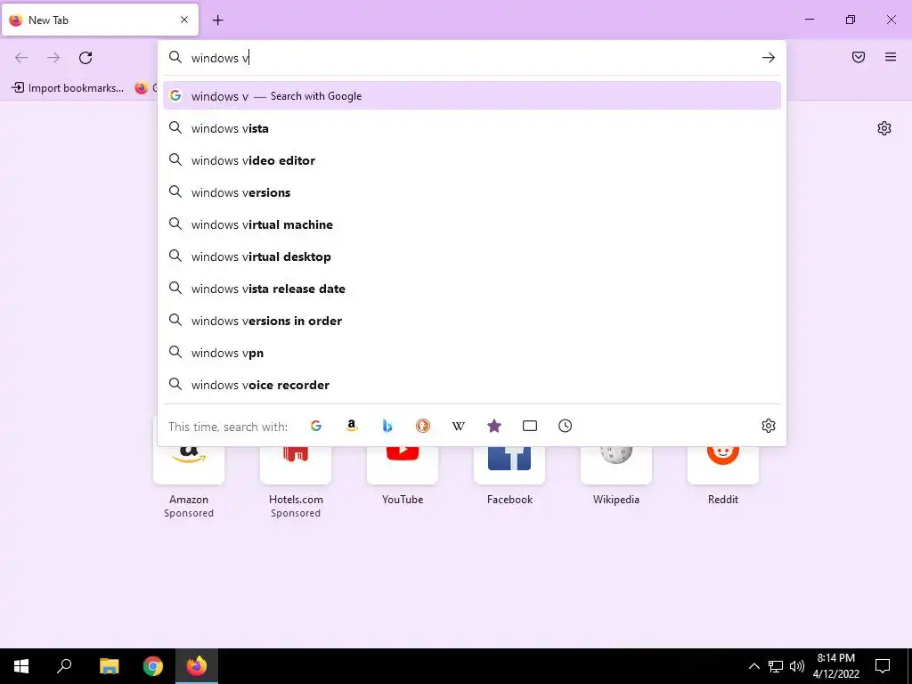Select the 'windows vpn' suggestion

click(x=472, y=353)
